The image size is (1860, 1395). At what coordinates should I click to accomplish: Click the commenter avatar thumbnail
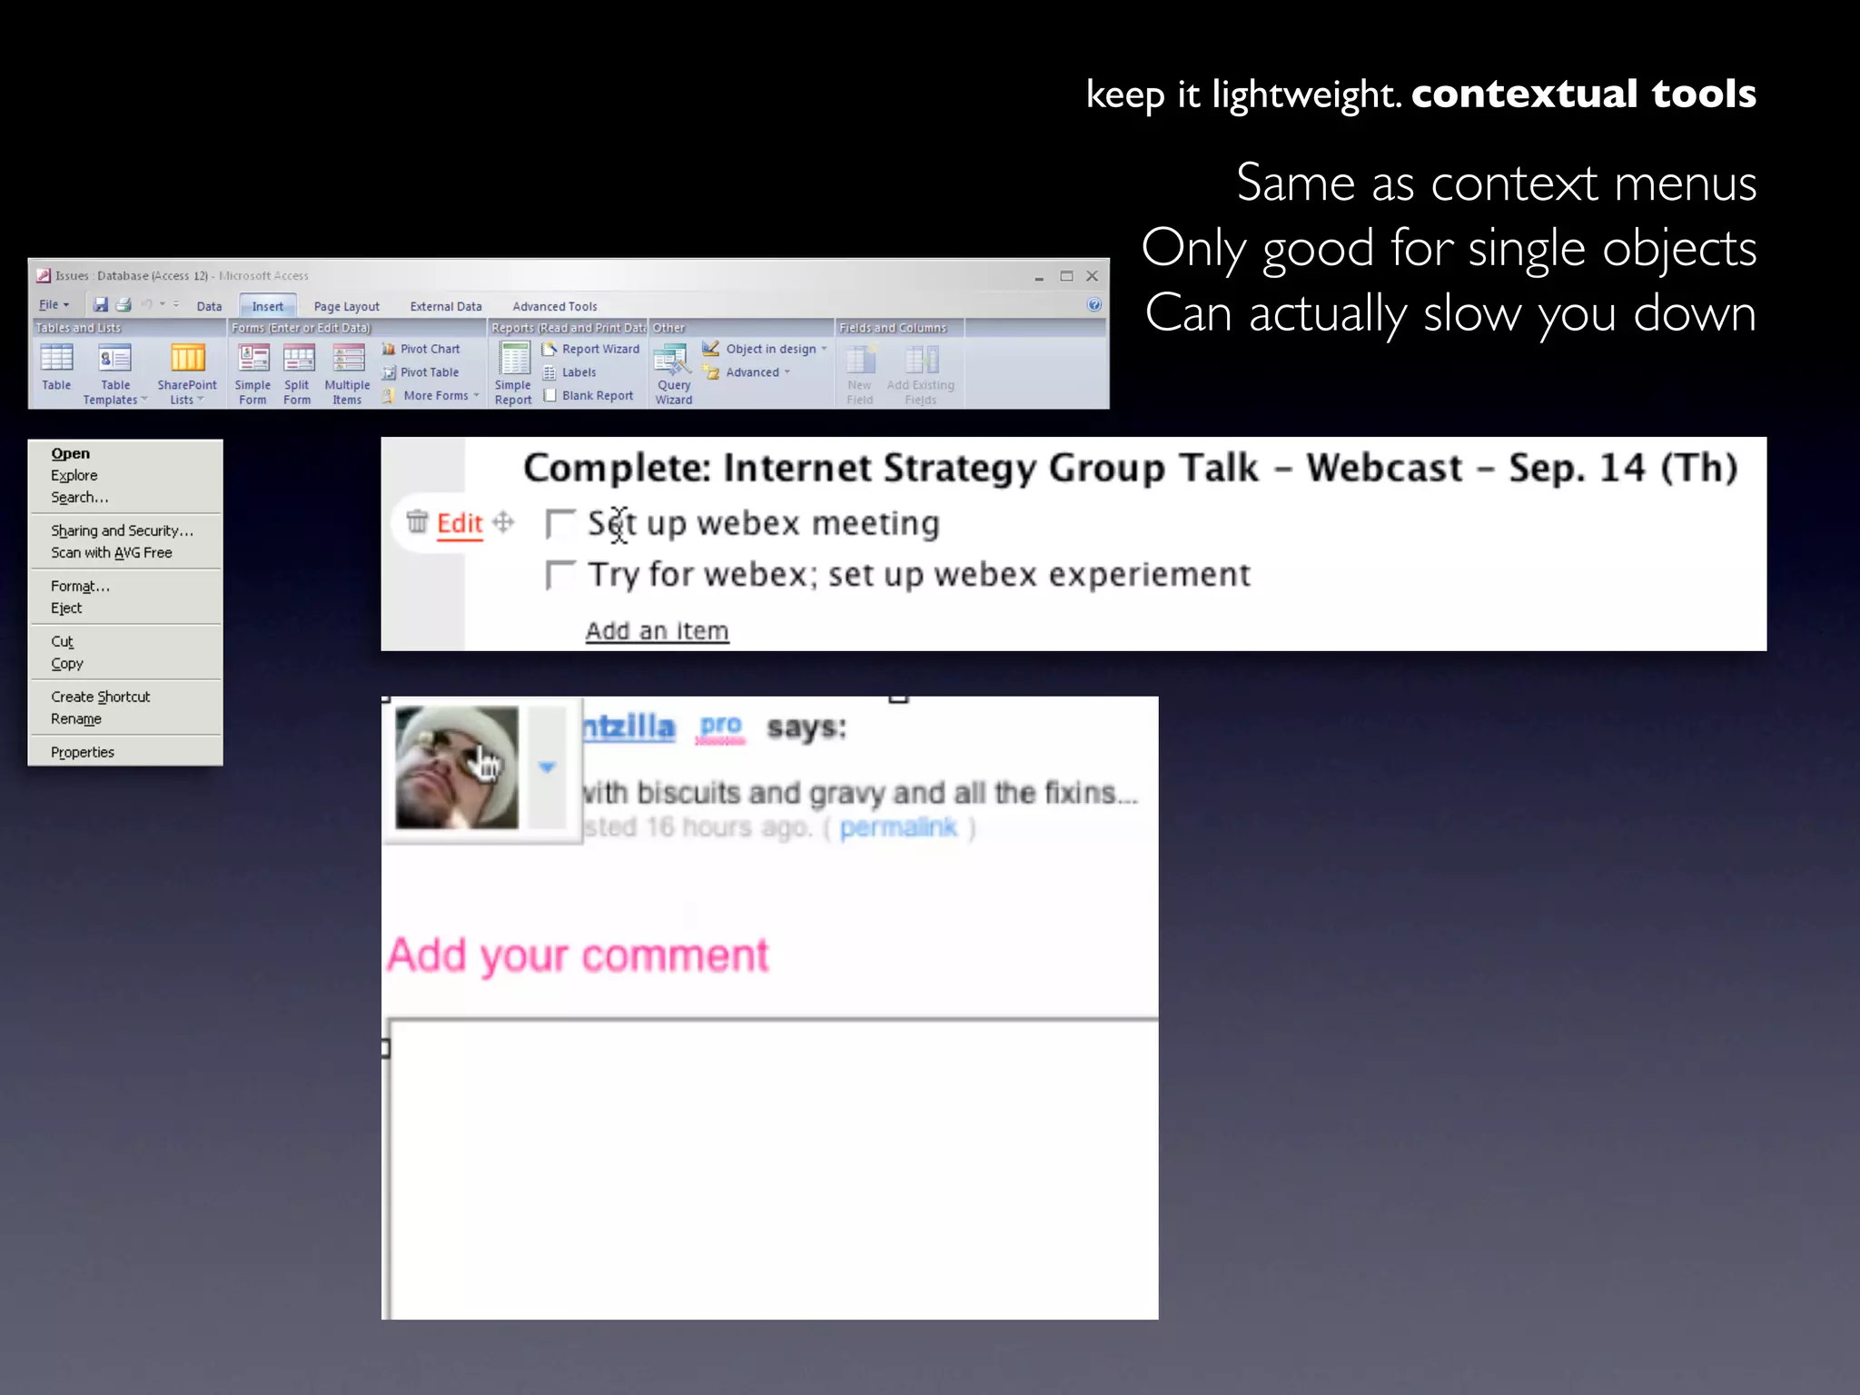click(457, 767)
